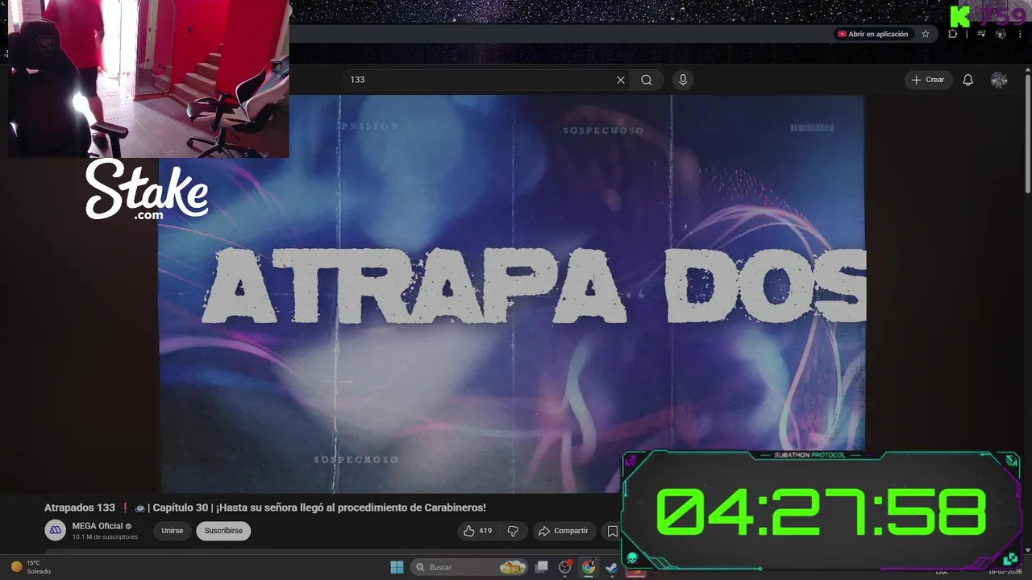Open browser media control icon

(980, 34)
